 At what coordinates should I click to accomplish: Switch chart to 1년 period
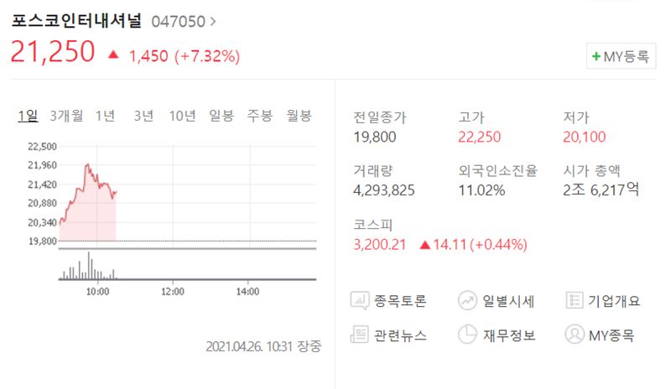click(106, 116)
